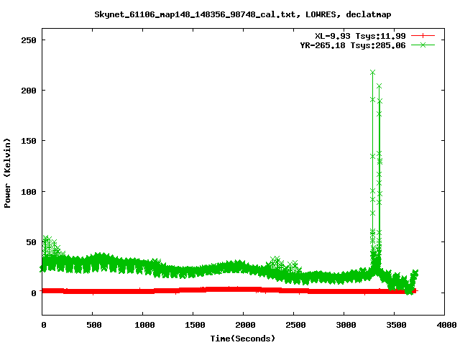Image resolution: width=460 pixels, height=345 pixels.
Task: Click the red line sample in legend
Action: (x=423, y=35)
